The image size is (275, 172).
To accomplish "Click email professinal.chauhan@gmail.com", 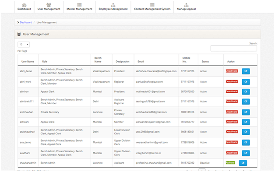I will (x=154, y=163).
